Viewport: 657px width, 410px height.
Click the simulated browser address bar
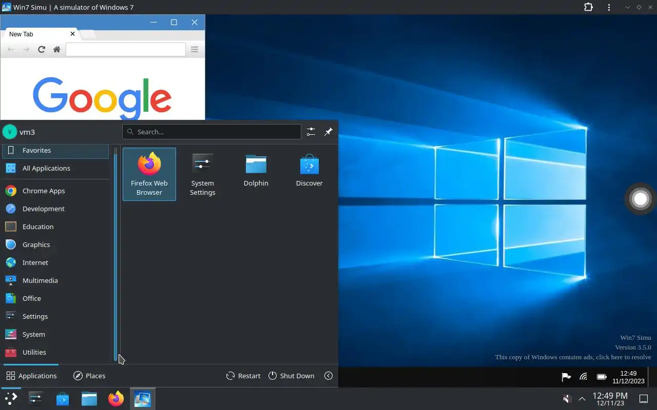click(126, 49)
